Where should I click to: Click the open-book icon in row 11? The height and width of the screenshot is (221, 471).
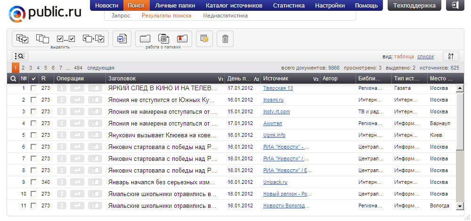[95, 205]
